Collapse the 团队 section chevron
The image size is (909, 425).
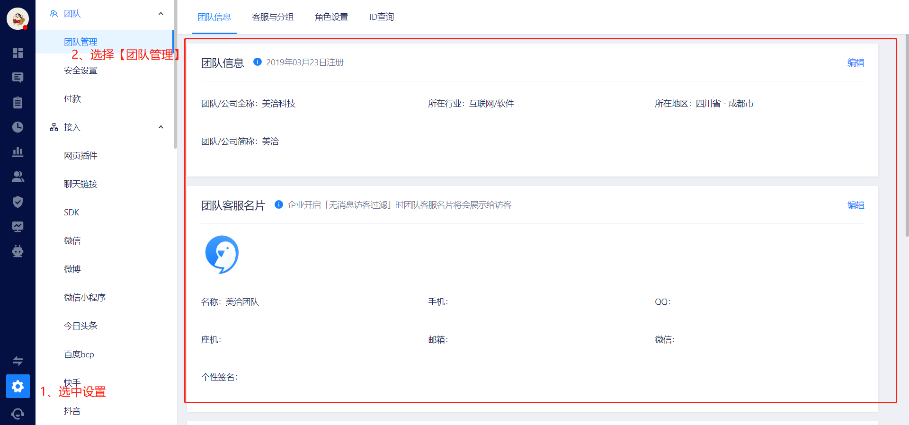[161, 14]
